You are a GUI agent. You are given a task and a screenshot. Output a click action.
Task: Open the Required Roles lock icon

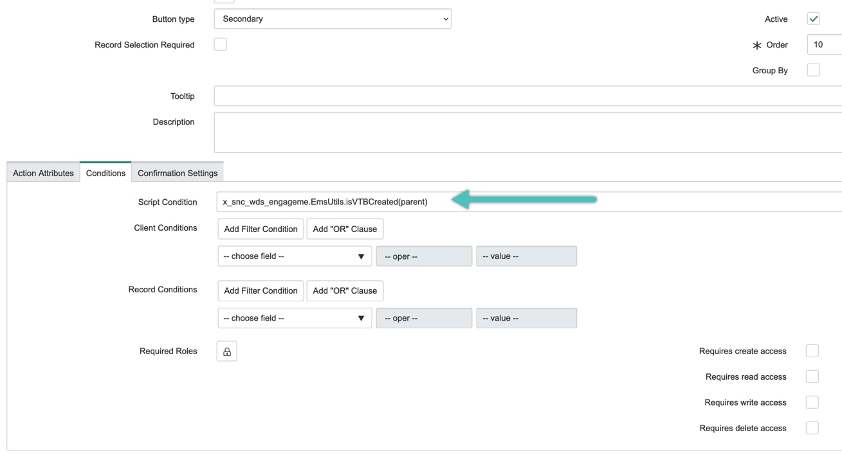click(x=226, y=351)
